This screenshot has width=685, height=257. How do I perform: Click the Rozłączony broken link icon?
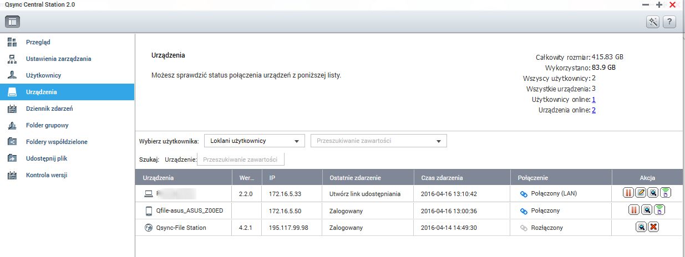click(x=522, y=228)
